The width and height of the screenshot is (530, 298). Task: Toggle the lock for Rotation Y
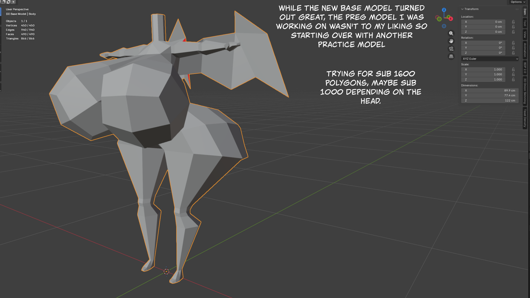(x=513, y=48)
